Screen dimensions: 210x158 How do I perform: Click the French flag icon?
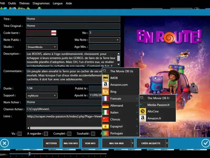pyautogui.click(x=106, y=98)
